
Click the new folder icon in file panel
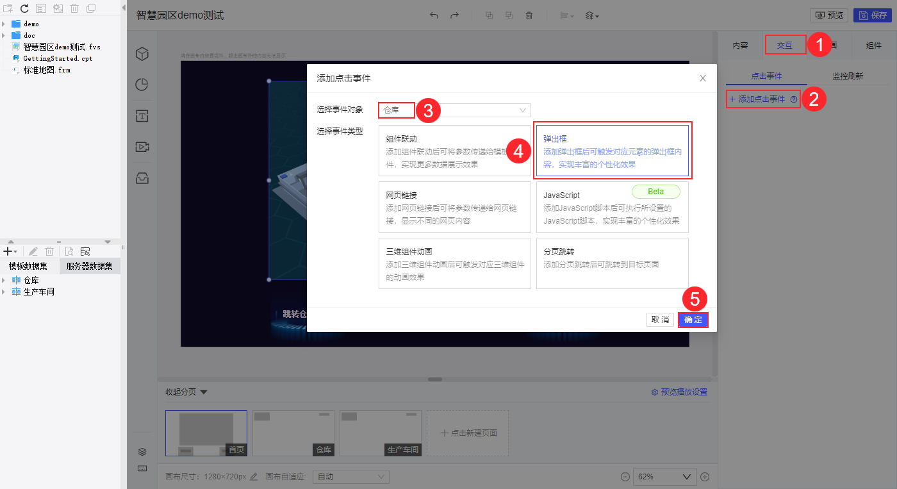8,8
